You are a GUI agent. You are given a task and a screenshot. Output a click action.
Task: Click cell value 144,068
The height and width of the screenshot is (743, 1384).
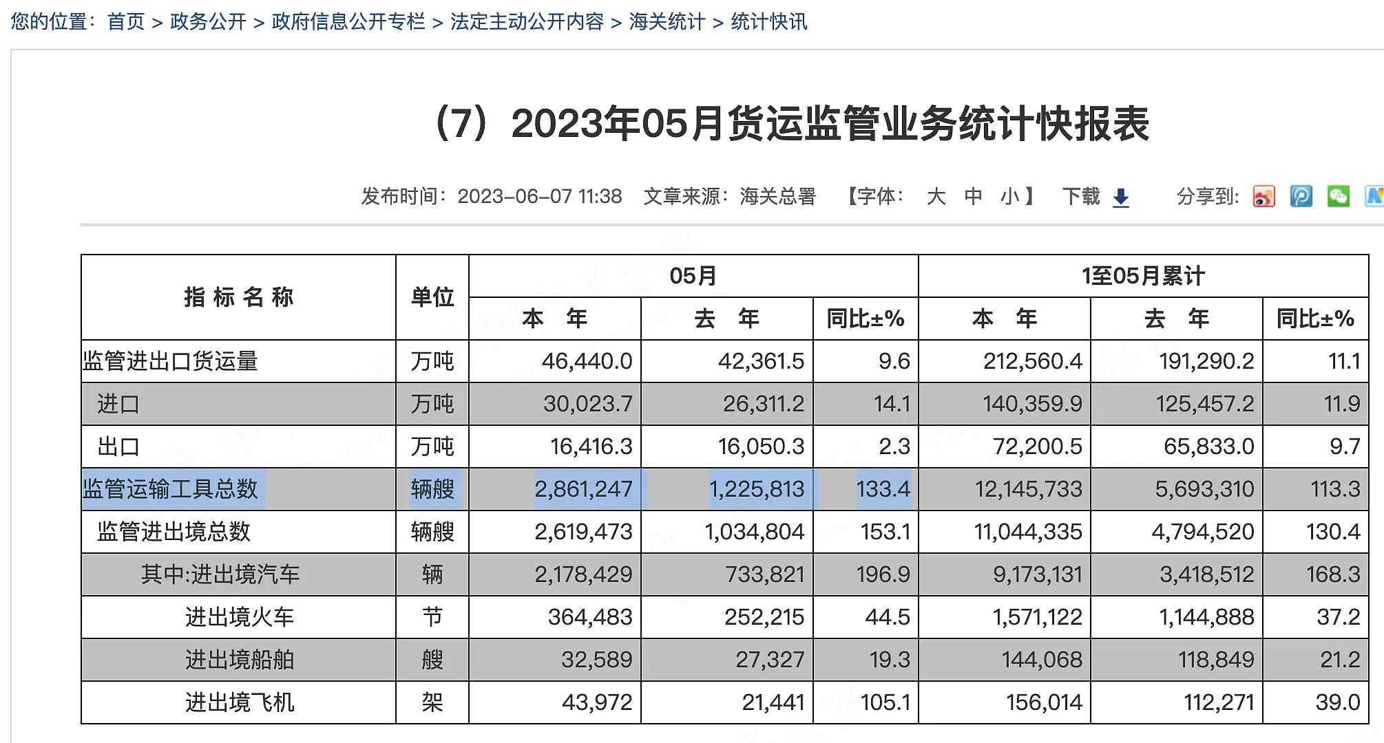1042,660
